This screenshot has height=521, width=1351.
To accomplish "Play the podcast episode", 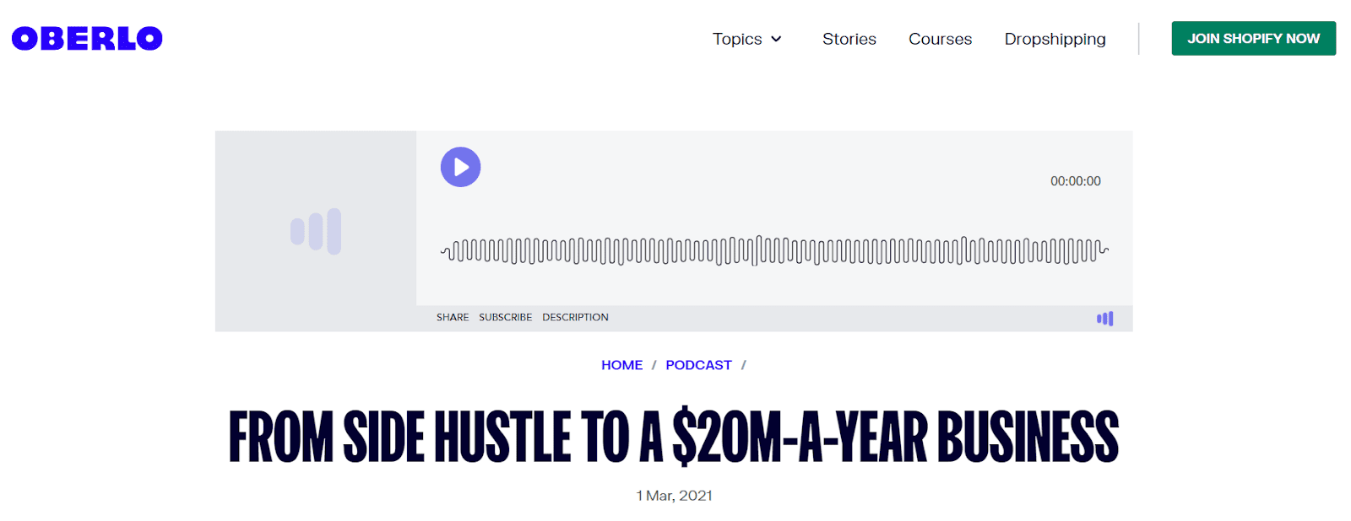I will click(x=460, y=167).
